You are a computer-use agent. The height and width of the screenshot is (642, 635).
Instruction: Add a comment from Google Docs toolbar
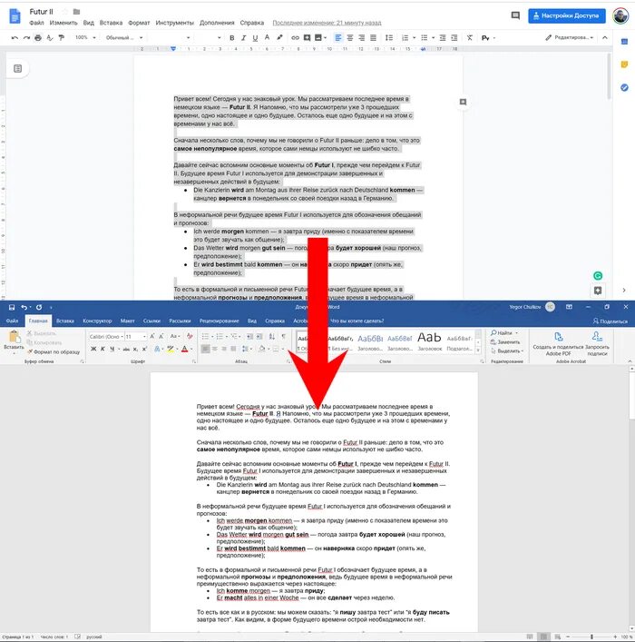coord(307,37)
